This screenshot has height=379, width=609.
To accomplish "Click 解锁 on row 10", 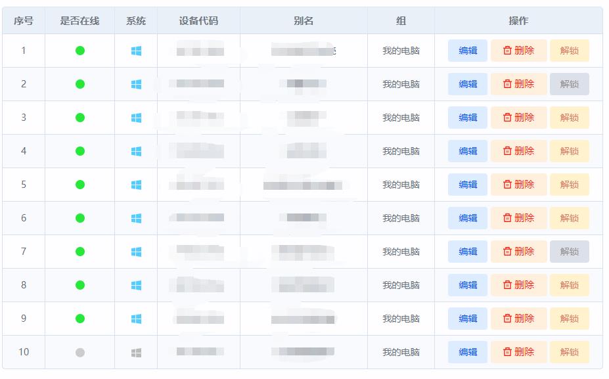I will (570, 352).
